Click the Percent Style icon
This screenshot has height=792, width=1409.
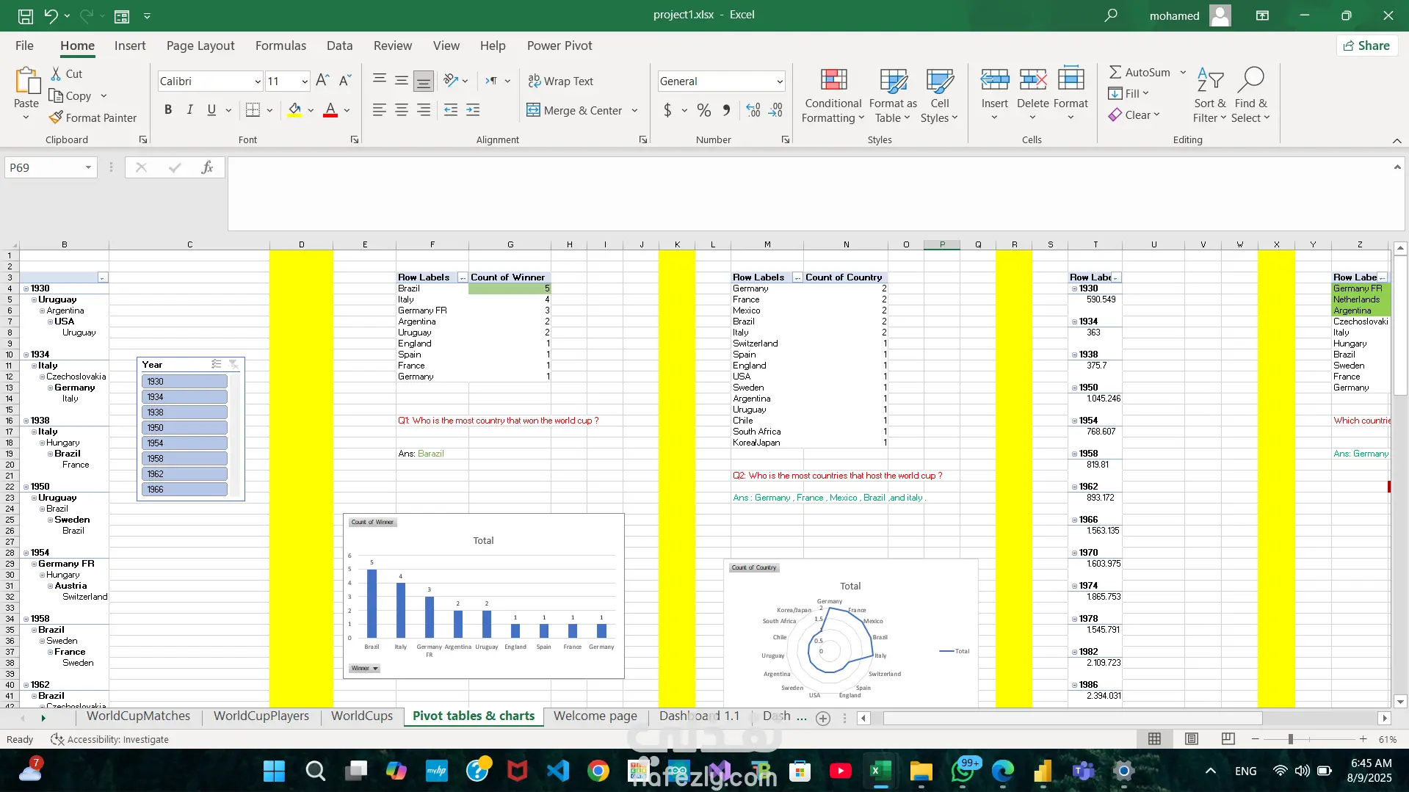[x=704, y=110]
